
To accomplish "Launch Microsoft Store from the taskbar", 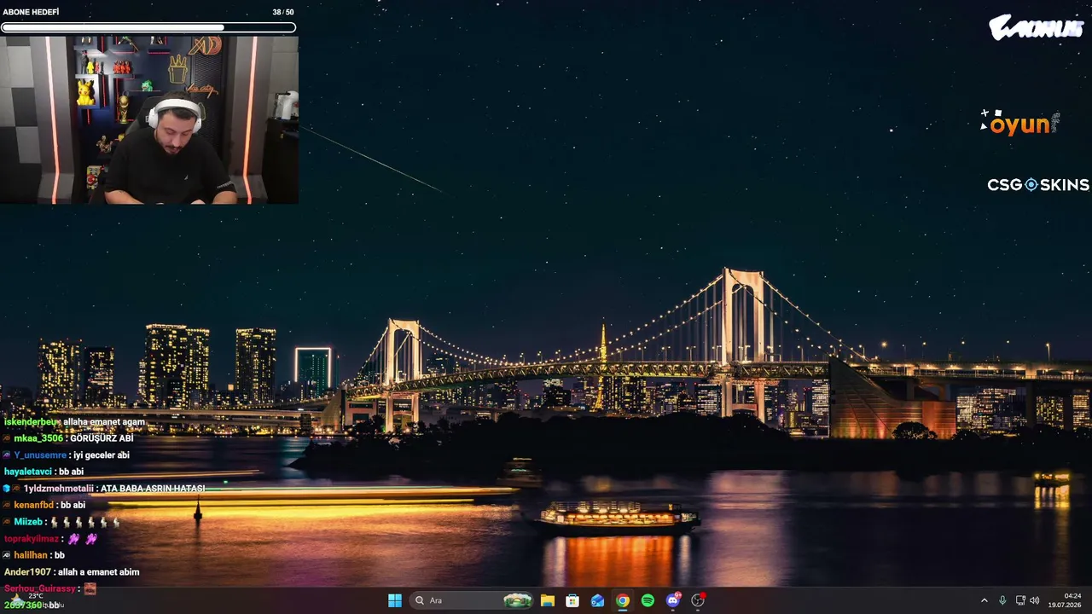I will (x=572, y=600).
